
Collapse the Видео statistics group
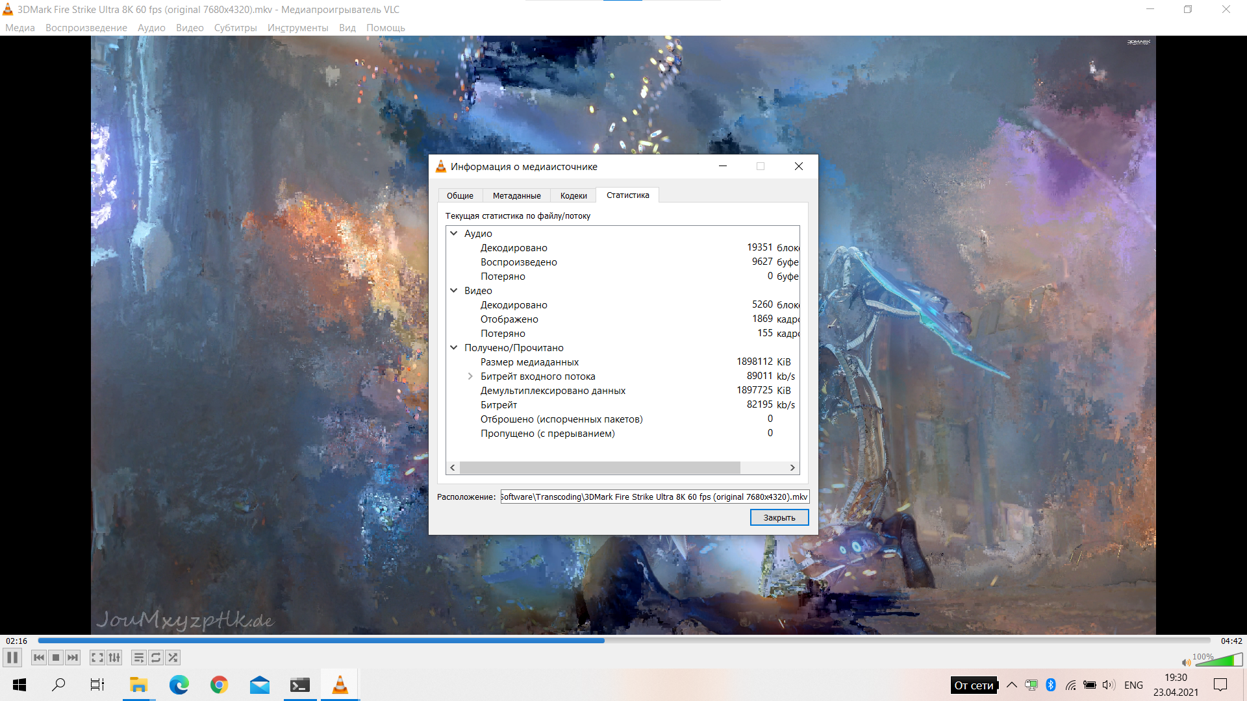pos(454,291)
